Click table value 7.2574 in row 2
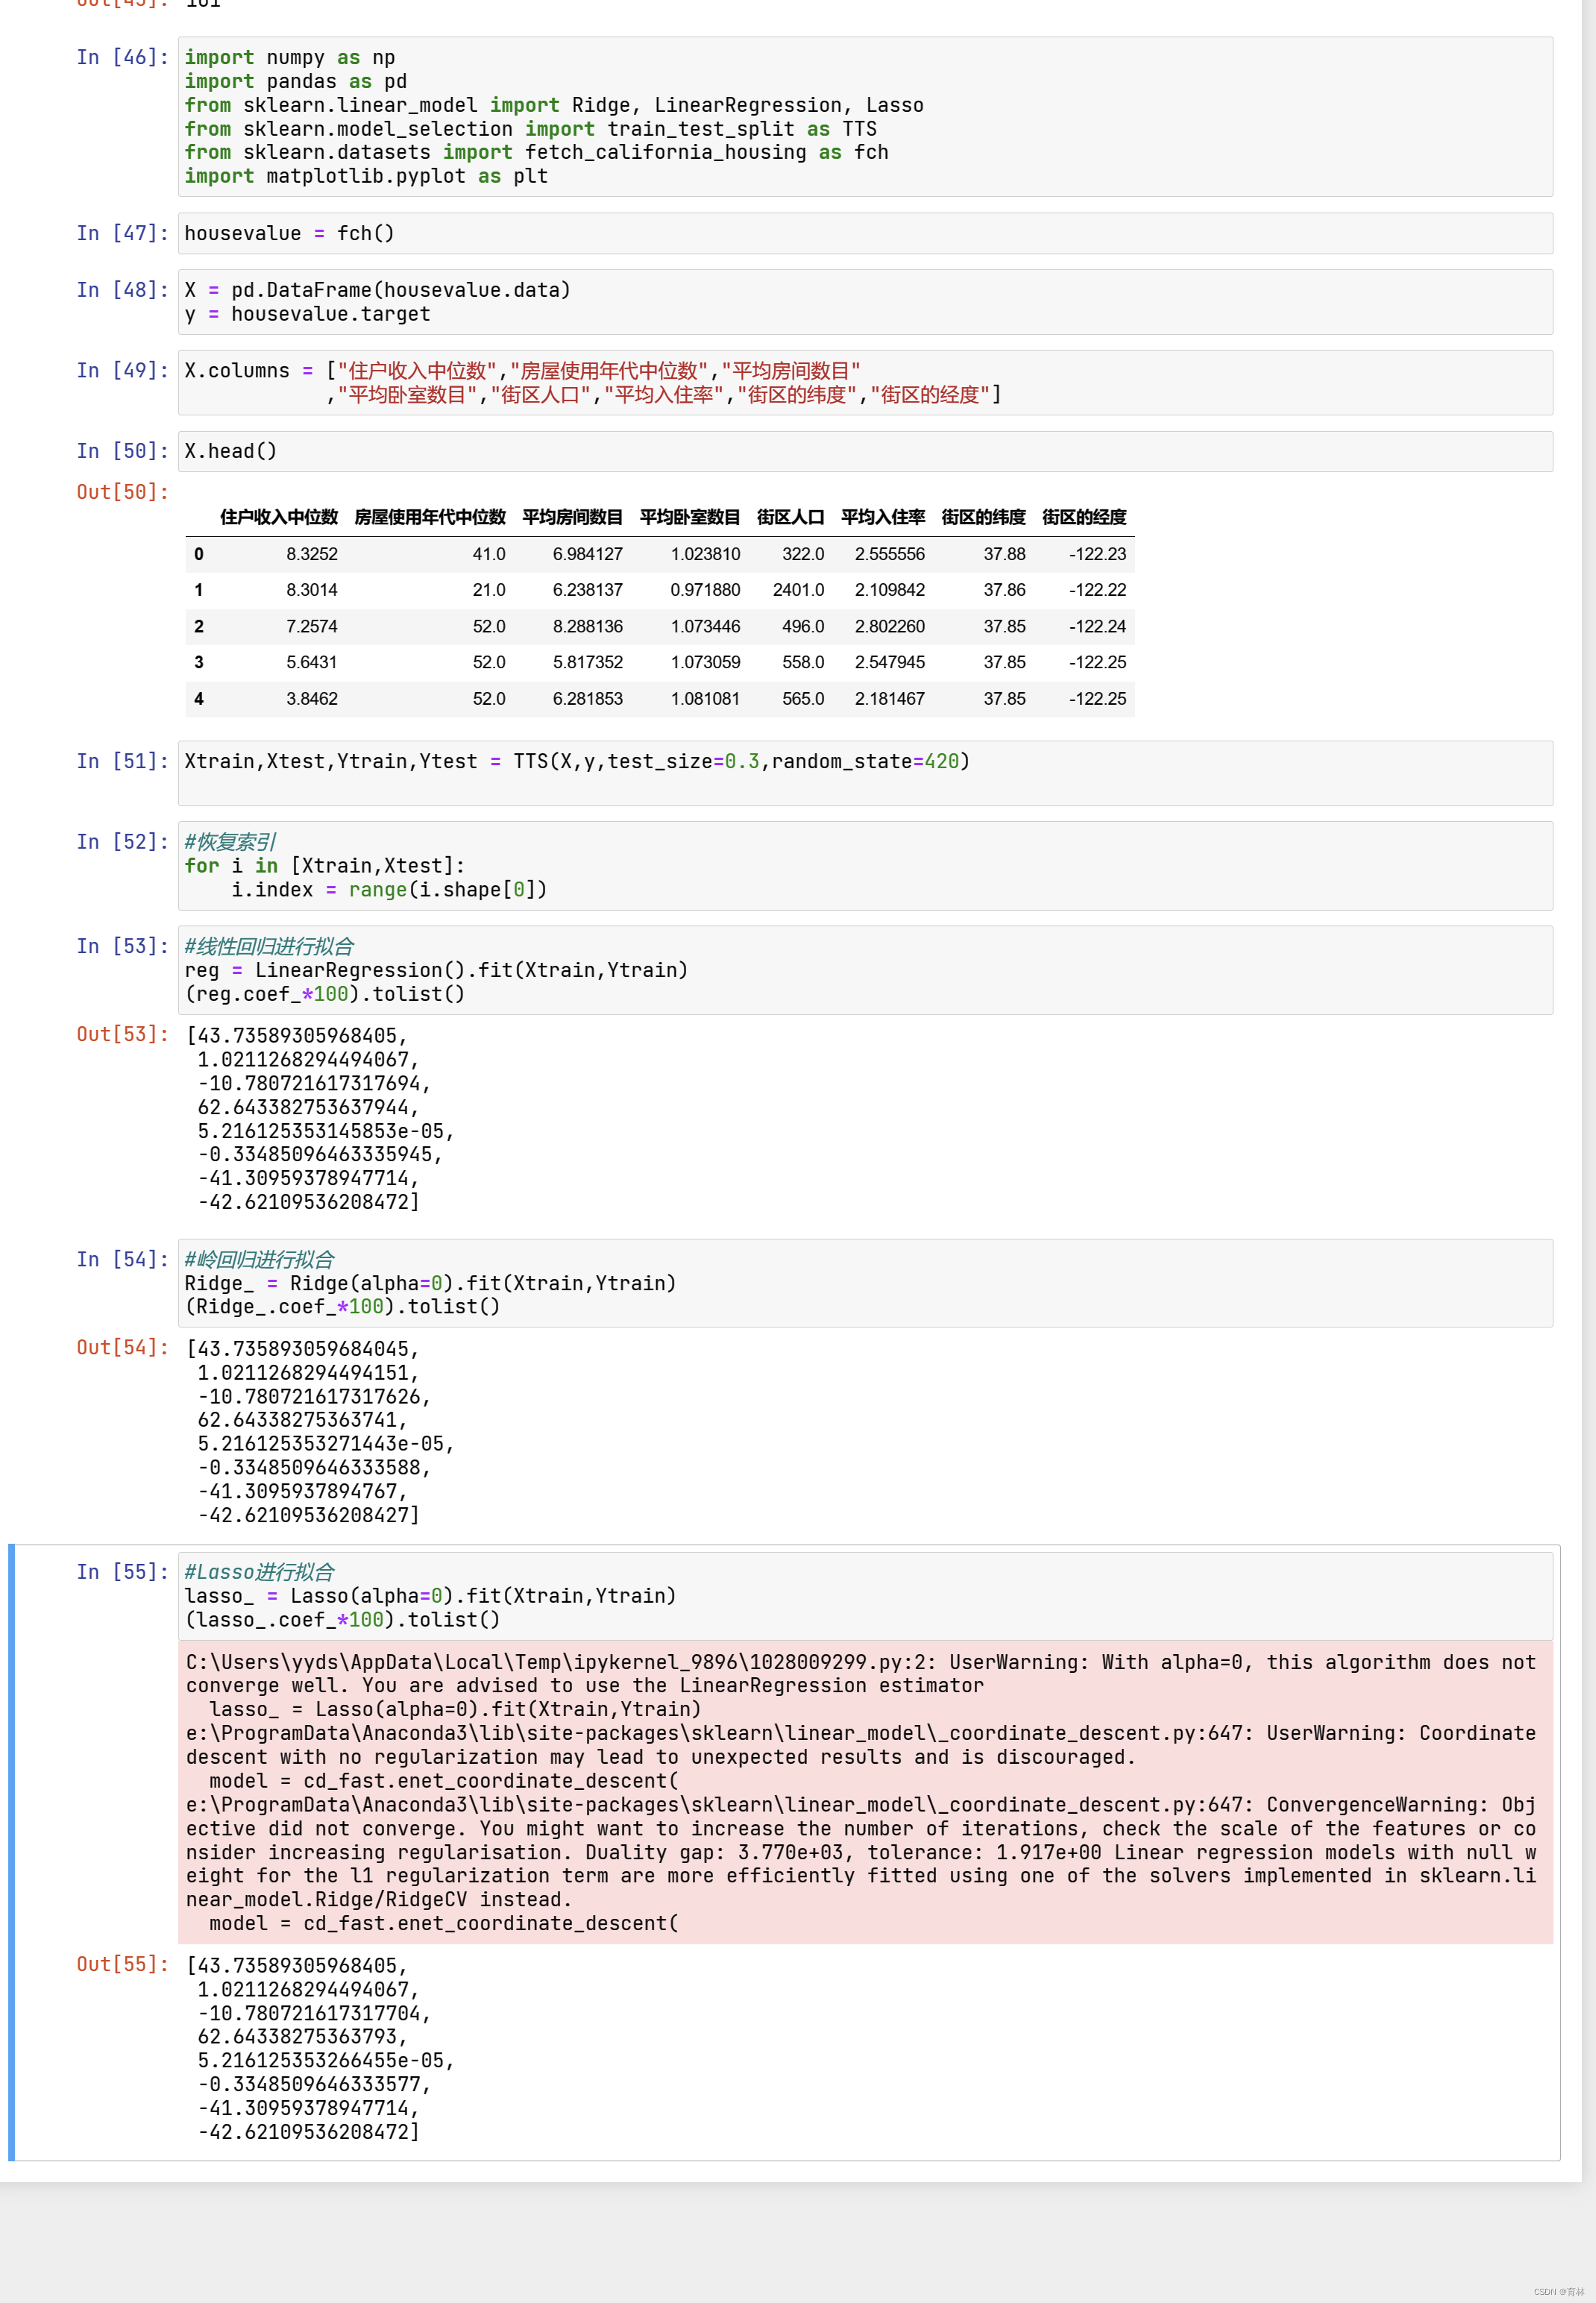Screen dimensions: 1596x2303 [x=312, y=626]
